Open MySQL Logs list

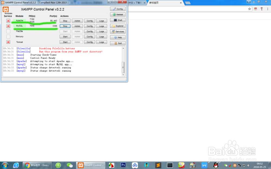pyautogui.click(x=102, y=26)
